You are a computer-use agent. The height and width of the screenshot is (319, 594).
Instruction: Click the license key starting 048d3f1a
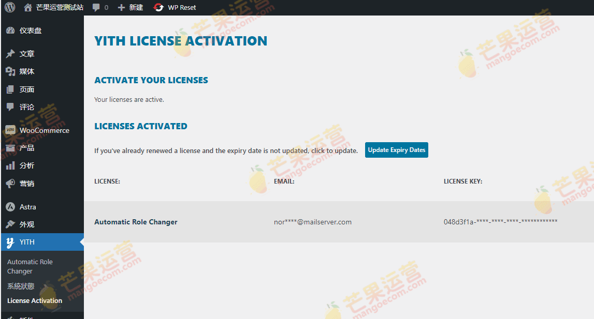(500, 222)
